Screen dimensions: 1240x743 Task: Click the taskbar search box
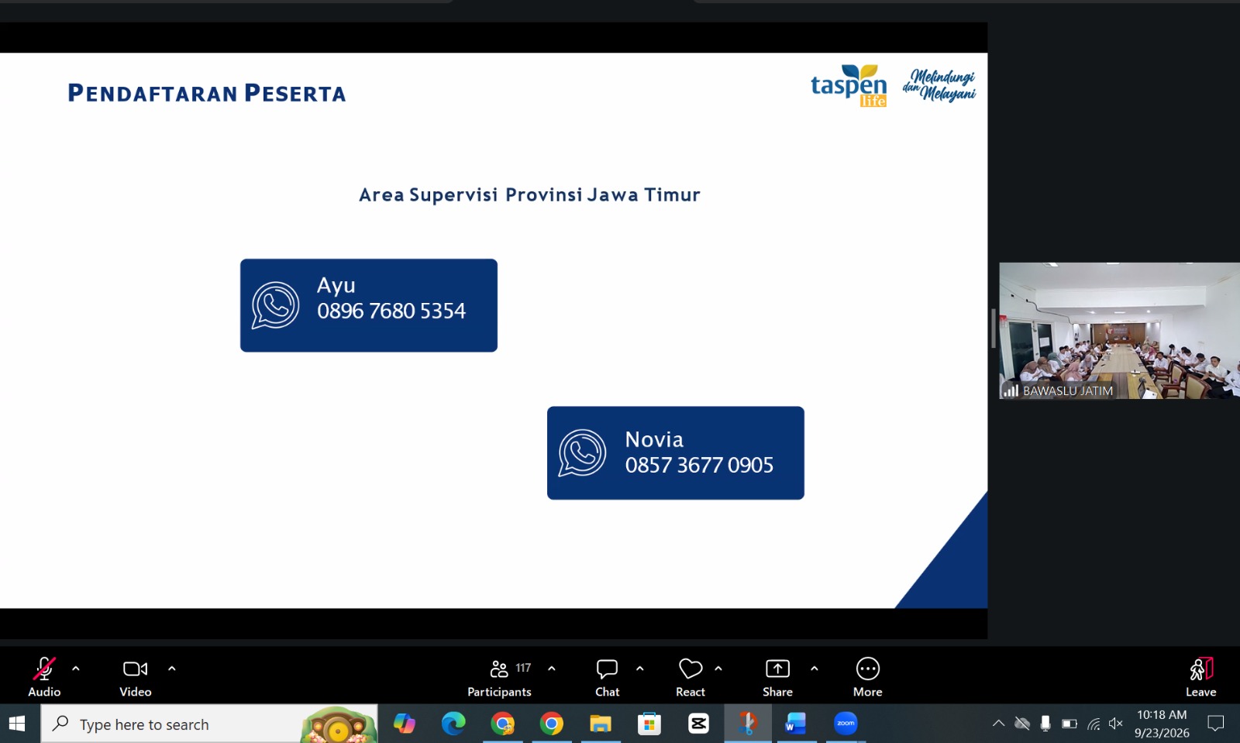(209, 724)
